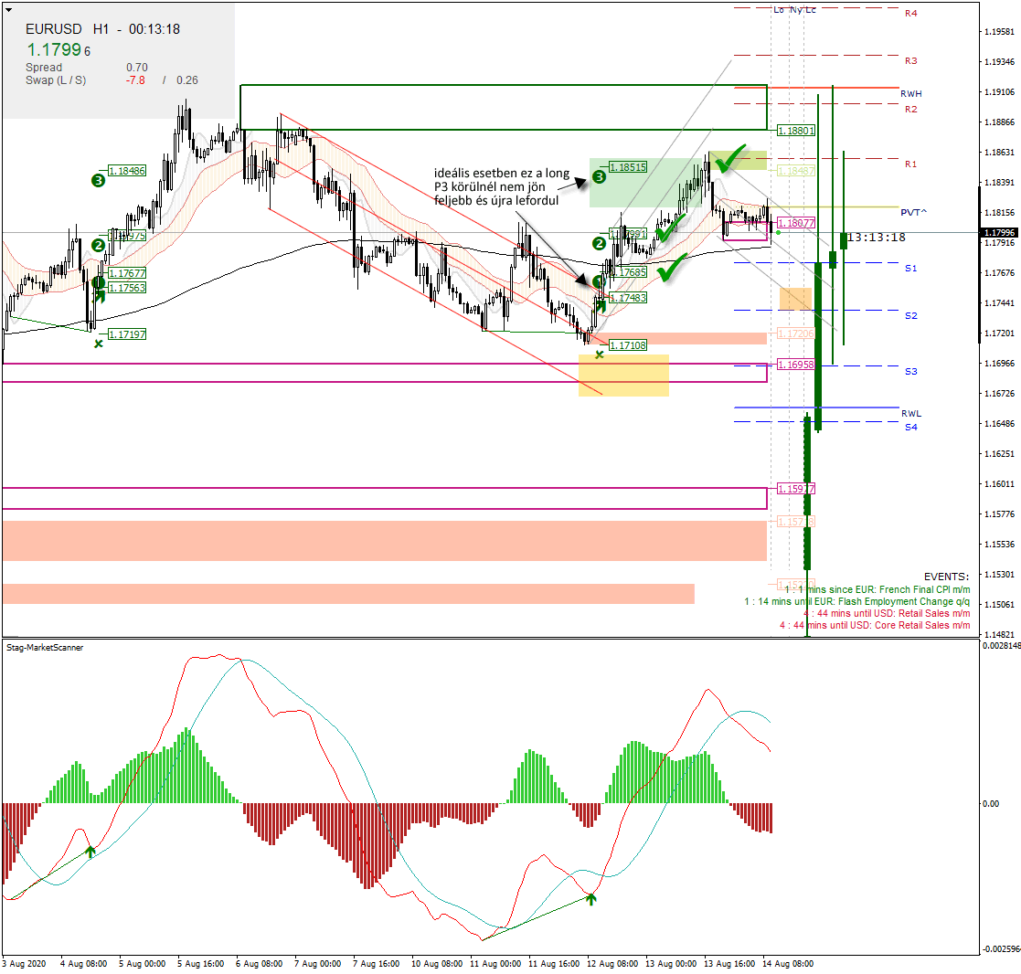Select the x mark below 1.17108 label

(599, 355)
